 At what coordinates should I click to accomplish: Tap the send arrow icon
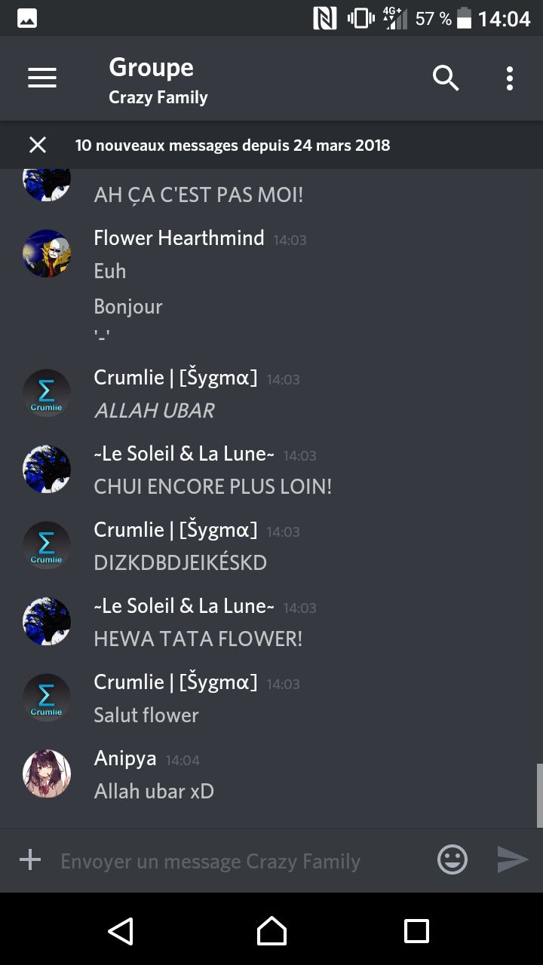[512, 859]
